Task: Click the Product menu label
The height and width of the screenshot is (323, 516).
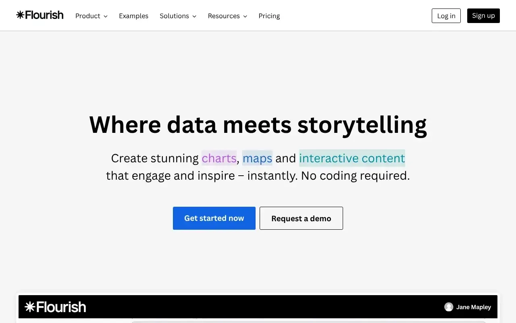Action: [87, 16]
